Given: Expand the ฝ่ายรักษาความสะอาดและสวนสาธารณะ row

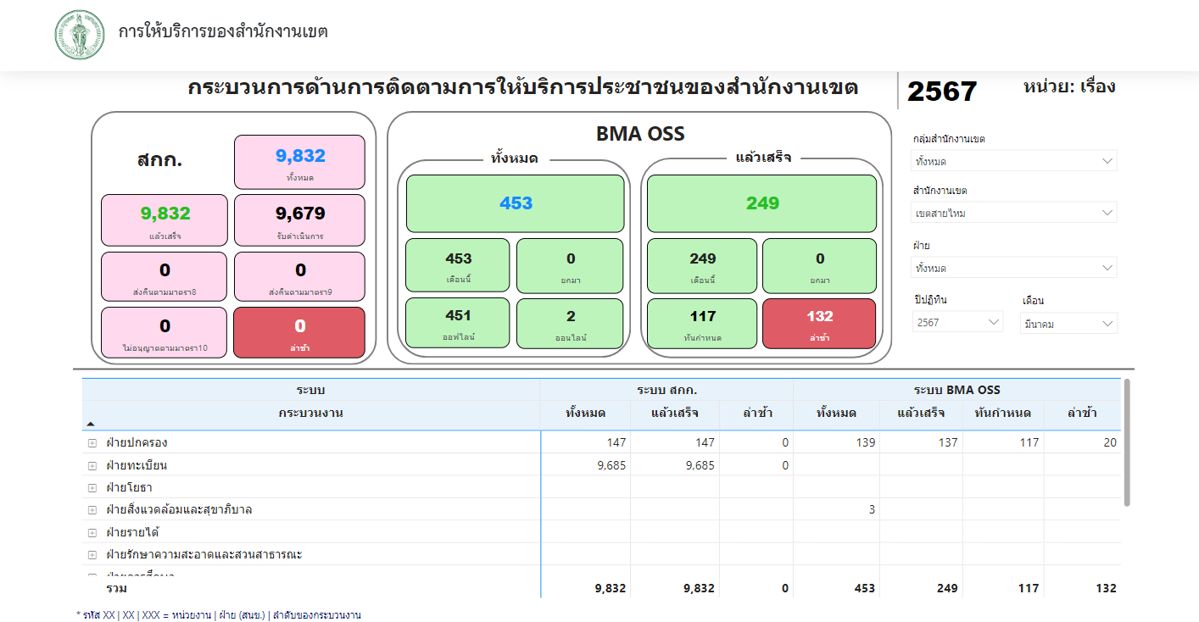Looking at the screenshot, I should coord(92,555).
